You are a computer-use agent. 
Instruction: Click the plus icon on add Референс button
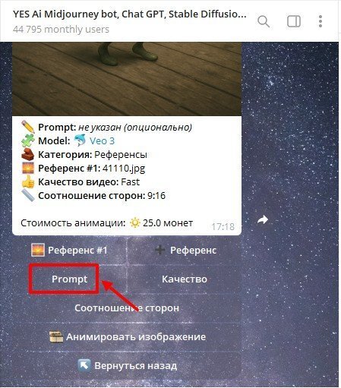[x=160, y=250]
